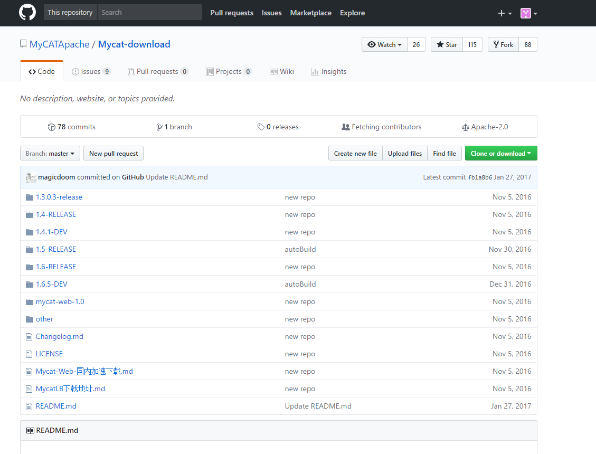Switch to the Issues tab
Screen dimensions: 596x454
pos(91,72)
